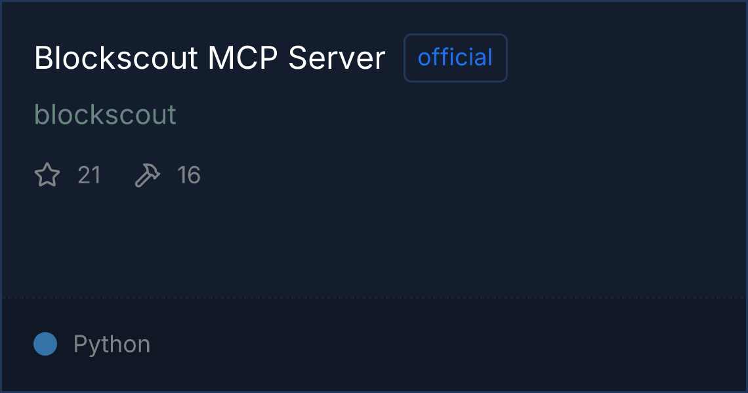
Task: View available tools via the hammer icon
Action: [x=148, y=175]
